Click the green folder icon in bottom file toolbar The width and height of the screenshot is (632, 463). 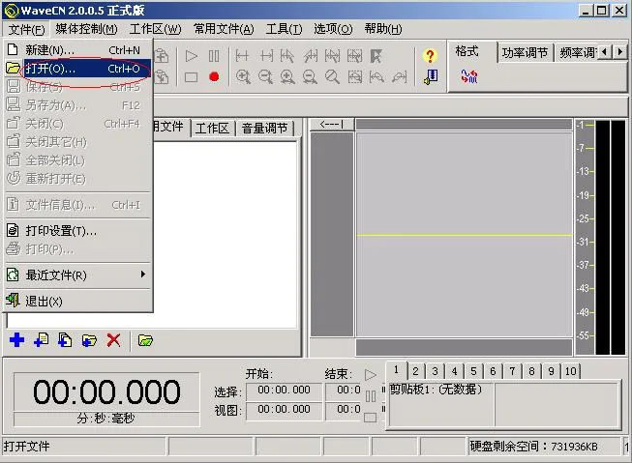(x=145, y=340)
